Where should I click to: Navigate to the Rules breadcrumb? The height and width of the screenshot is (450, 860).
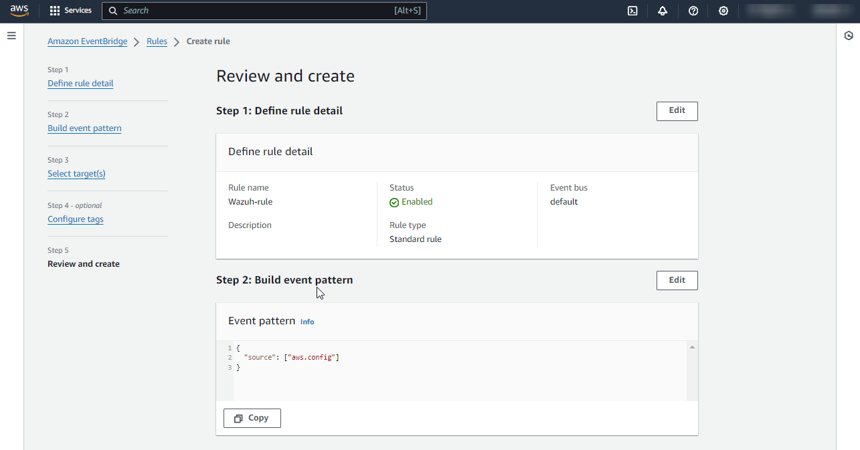click(x=157, y=41)
